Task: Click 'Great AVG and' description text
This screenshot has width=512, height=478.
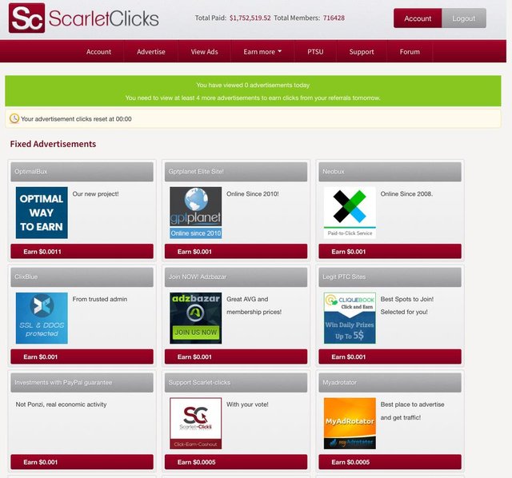Action: tap(247, 299)
